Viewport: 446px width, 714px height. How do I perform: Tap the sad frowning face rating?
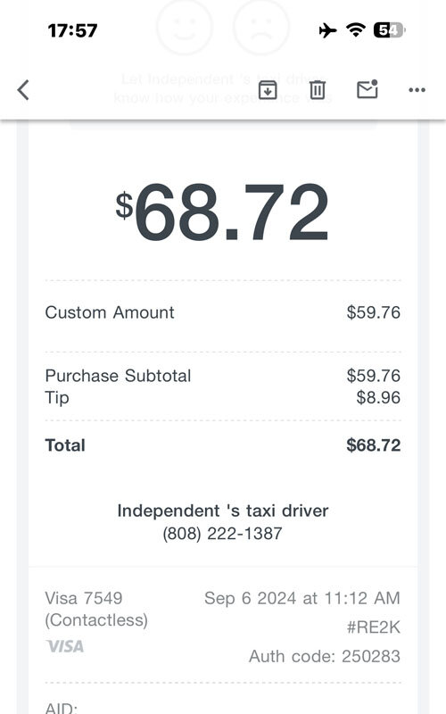pos(261,27)
